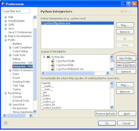Viewport: 139px width, 131px height.
Task: Click the c:\python25\dlls folder icon
Action: [53, 61]
